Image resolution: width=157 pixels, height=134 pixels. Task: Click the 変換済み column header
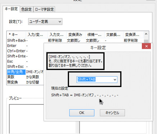[76, 35]
